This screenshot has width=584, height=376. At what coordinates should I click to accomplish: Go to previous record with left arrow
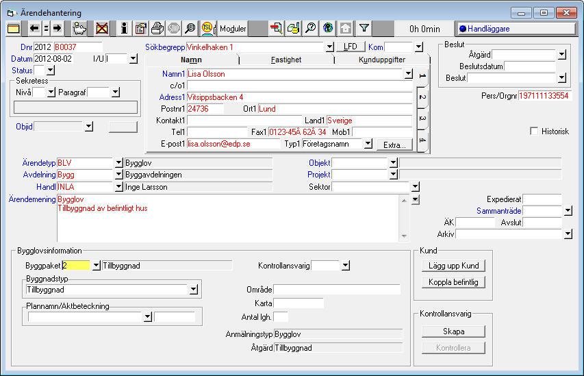34,29
